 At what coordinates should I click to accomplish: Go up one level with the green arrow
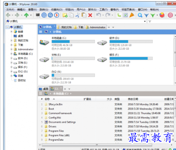pos(27,15)
